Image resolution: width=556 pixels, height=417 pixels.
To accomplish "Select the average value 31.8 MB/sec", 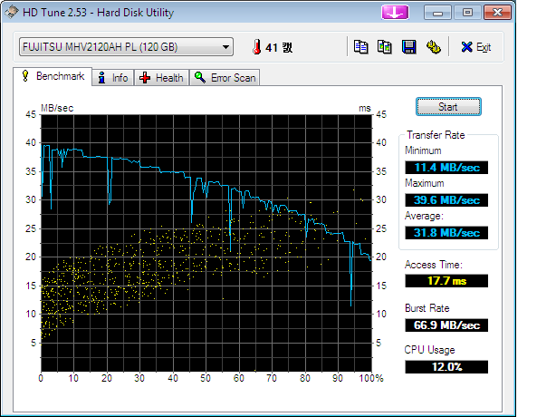I will point(446,233).
